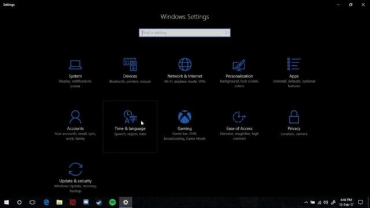
Task: Open the taskbar clock showing 4:44 PM
Action: (346, 202)
